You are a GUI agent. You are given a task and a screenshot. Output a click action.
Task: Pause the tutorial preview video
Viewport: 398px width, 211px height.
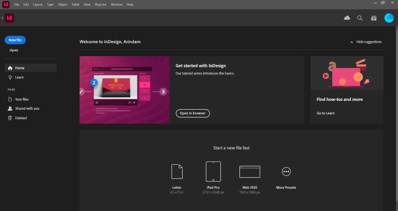[x=97, y=103]
